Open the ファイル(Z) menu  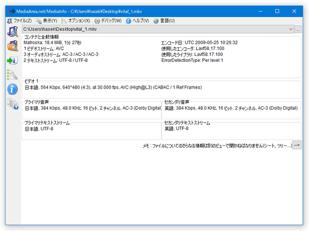click(19, 21)
